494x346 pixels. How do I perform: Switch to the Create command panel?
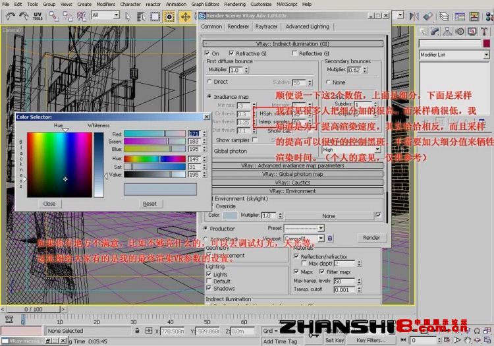click(x=423, y=31)
